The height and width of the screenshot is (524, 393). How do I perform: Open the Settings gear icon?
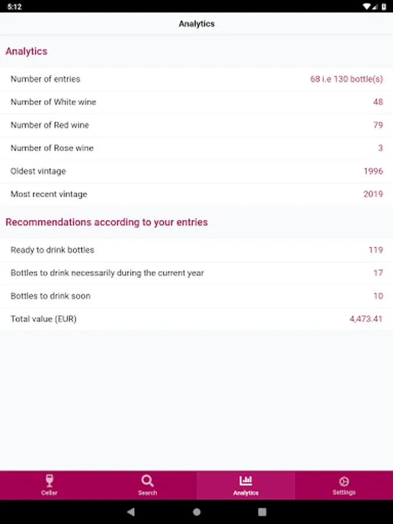tap(344, 481)
